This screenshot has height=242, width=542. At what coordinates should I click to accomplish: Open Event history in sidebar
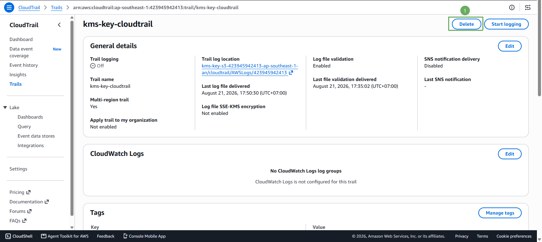point(24,65)
